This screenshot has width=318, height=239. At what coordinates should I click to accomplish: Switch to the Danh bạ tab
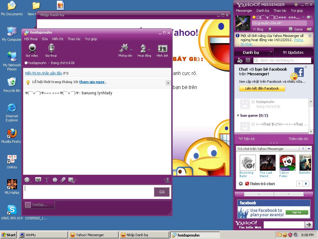click(251, 52)
